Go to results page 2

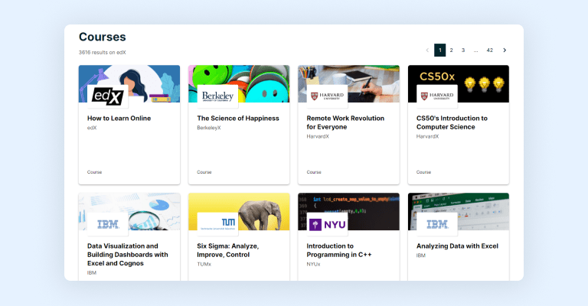[451, 50]
